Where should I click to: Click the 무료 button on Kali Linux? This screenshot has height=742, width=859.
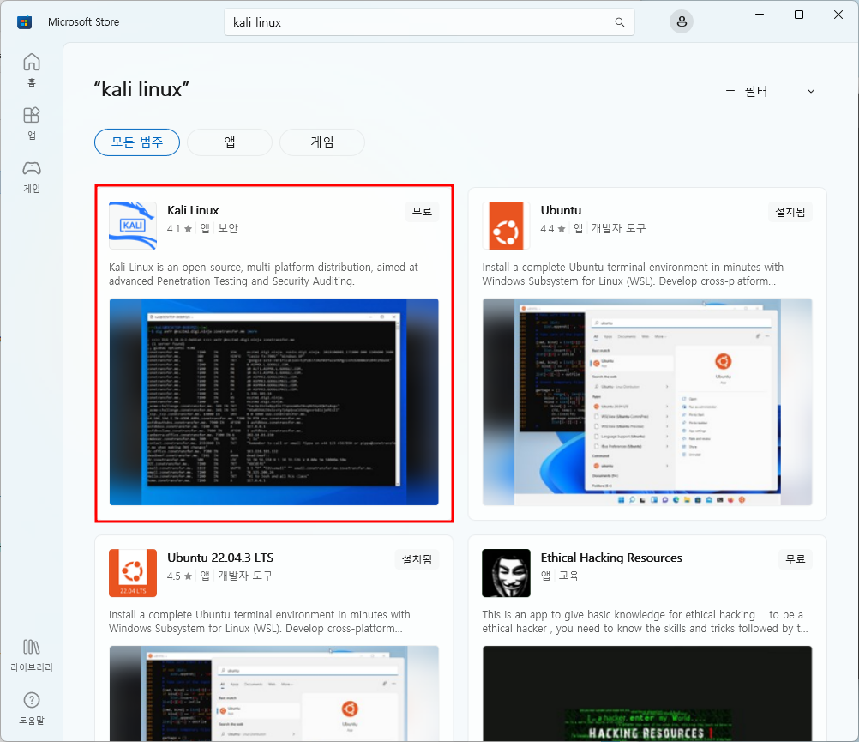point(422,212)
